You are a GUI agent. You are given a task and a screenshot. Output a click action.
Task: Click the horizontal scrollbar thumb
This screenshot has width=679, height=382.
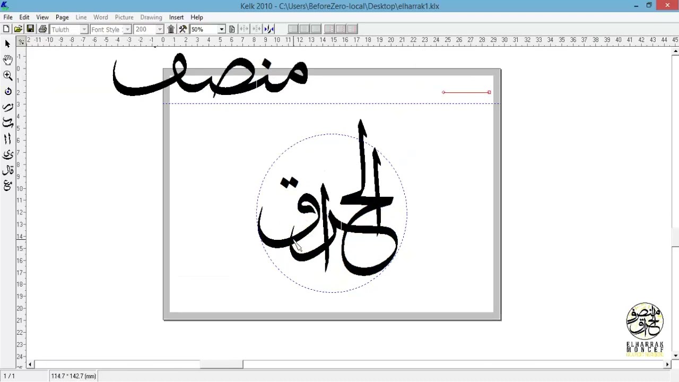tap(221, 364)
